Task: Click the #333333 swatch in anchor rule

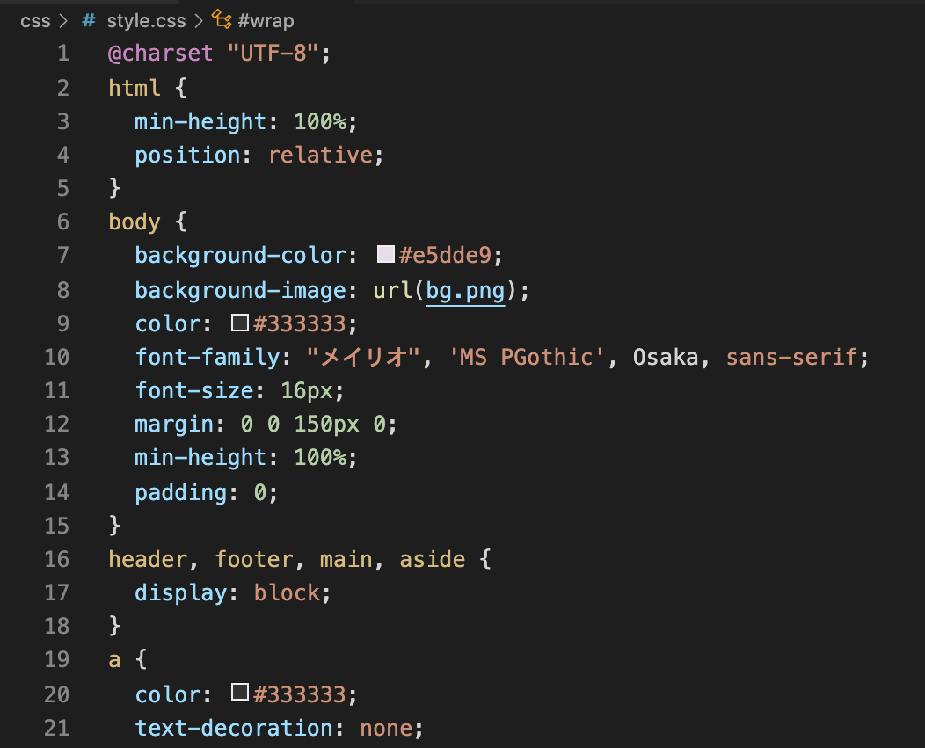Action: click(240, 694)
